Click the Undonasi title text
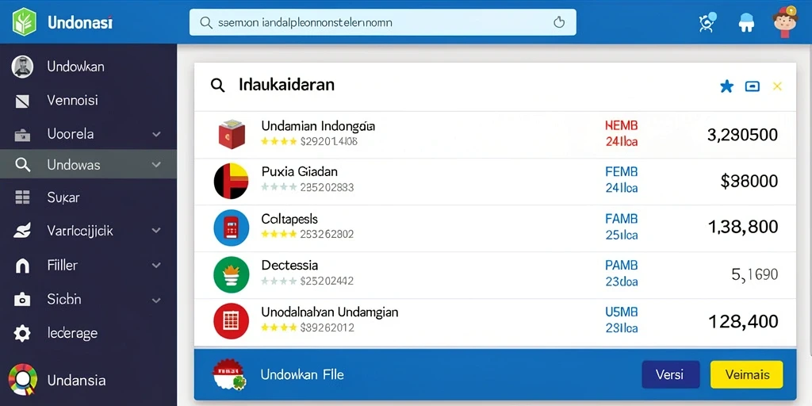This screenshot has width=812, height=406. click(x=80, y=23)
